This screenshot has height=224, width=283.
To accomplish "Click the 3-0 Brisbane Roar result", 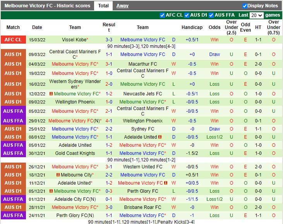I will point(109,207).
